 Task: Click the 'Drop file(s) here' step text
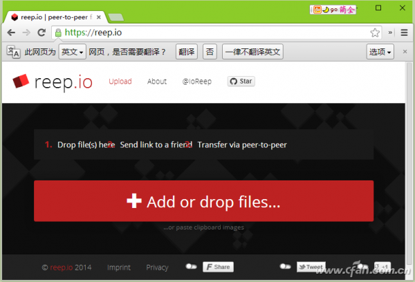click(x=86, y=144)
